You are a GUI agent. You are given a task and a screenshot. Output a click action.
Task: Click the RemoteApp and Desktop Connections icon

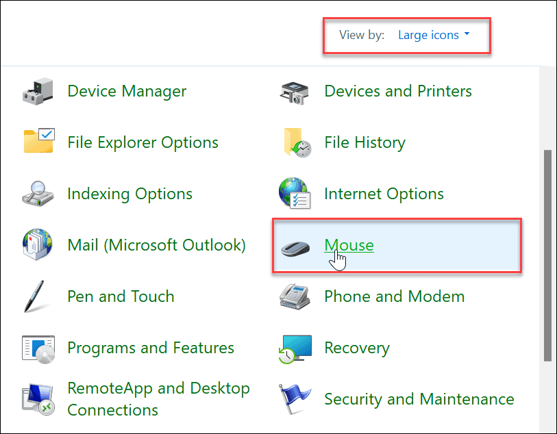[x=39, y=398]
